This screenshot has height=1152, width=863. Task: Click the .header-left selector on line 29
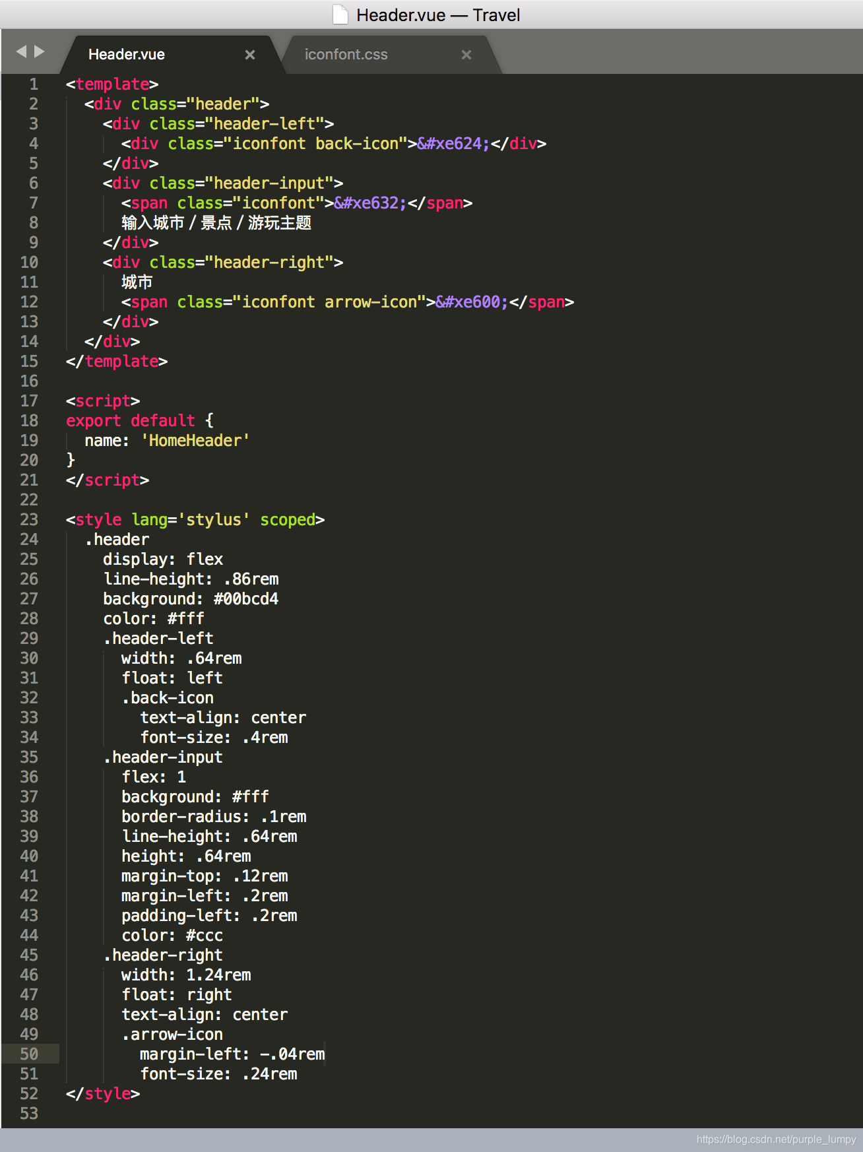[158, 639]
